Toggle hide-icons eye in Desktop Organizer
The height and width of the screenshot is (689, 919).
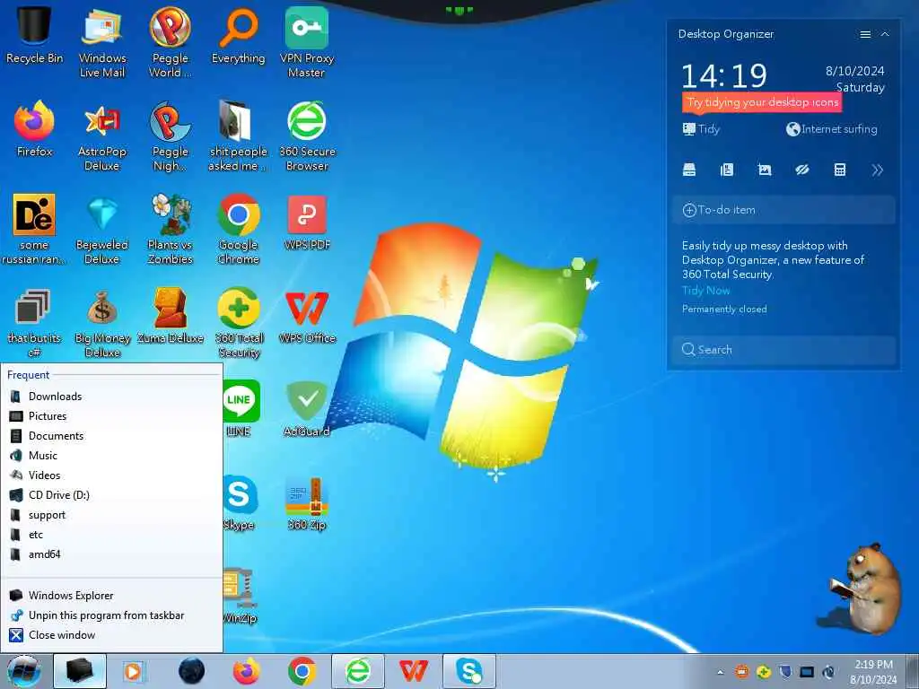click(x=801, y=170)
